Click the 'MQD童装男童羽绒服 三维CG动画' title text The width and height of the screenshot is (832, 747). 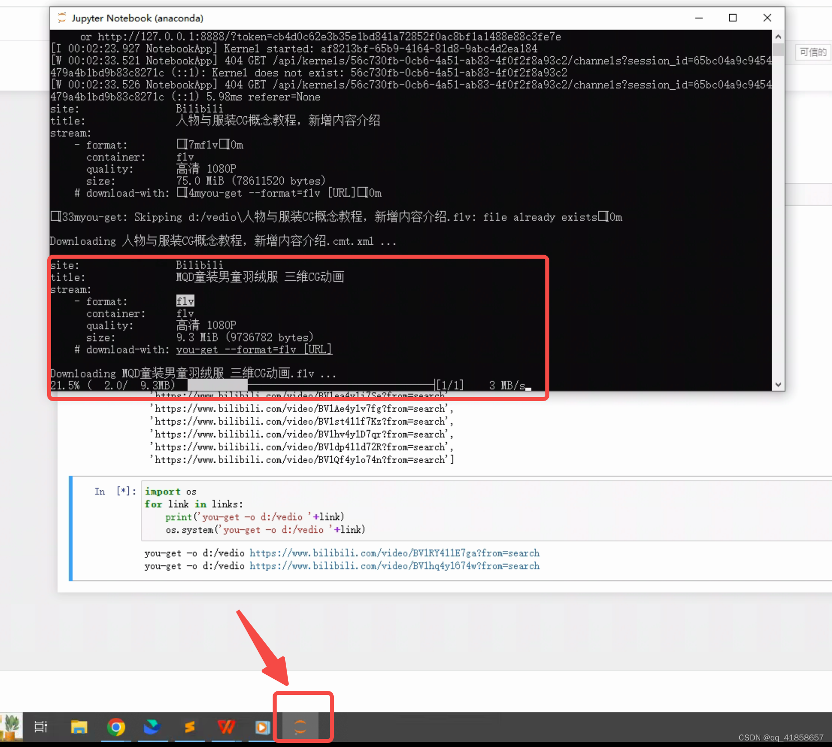tap(260, 277)
